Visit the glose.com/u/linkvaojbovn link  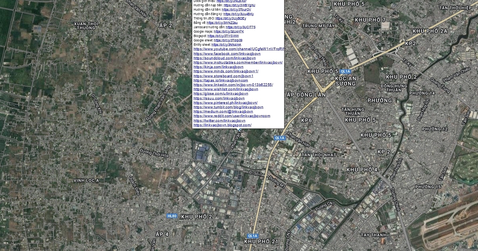(221, 94)
